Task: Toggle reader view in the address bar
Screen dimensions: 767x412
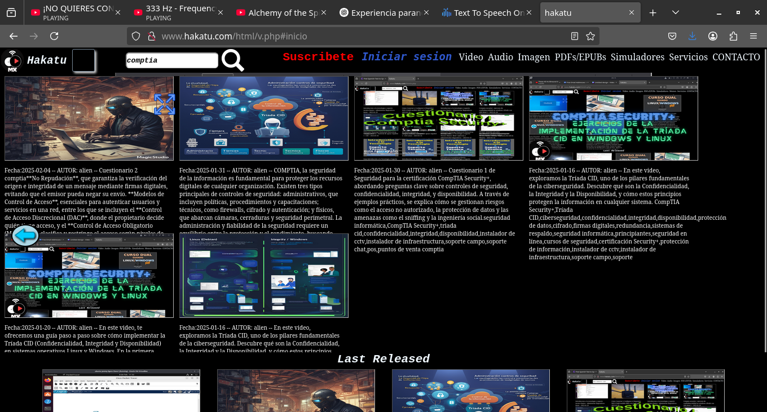Action: click(x=575, y=36)
